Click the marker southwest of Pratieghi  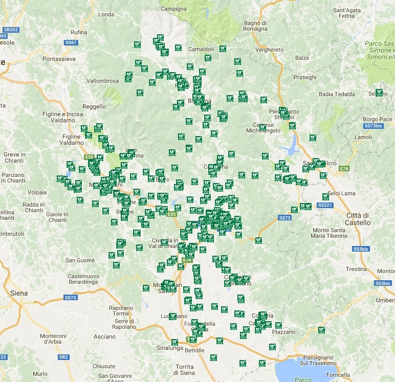pyautogui.click(x=264, y=100)
